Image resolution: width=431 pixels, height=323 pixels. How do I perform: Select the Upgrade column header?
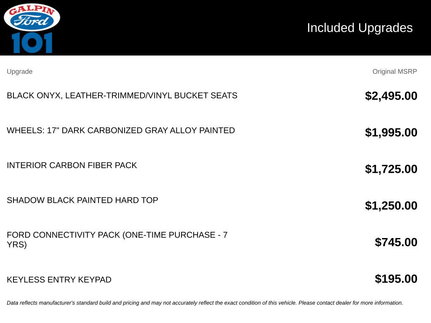coord(19,71)
